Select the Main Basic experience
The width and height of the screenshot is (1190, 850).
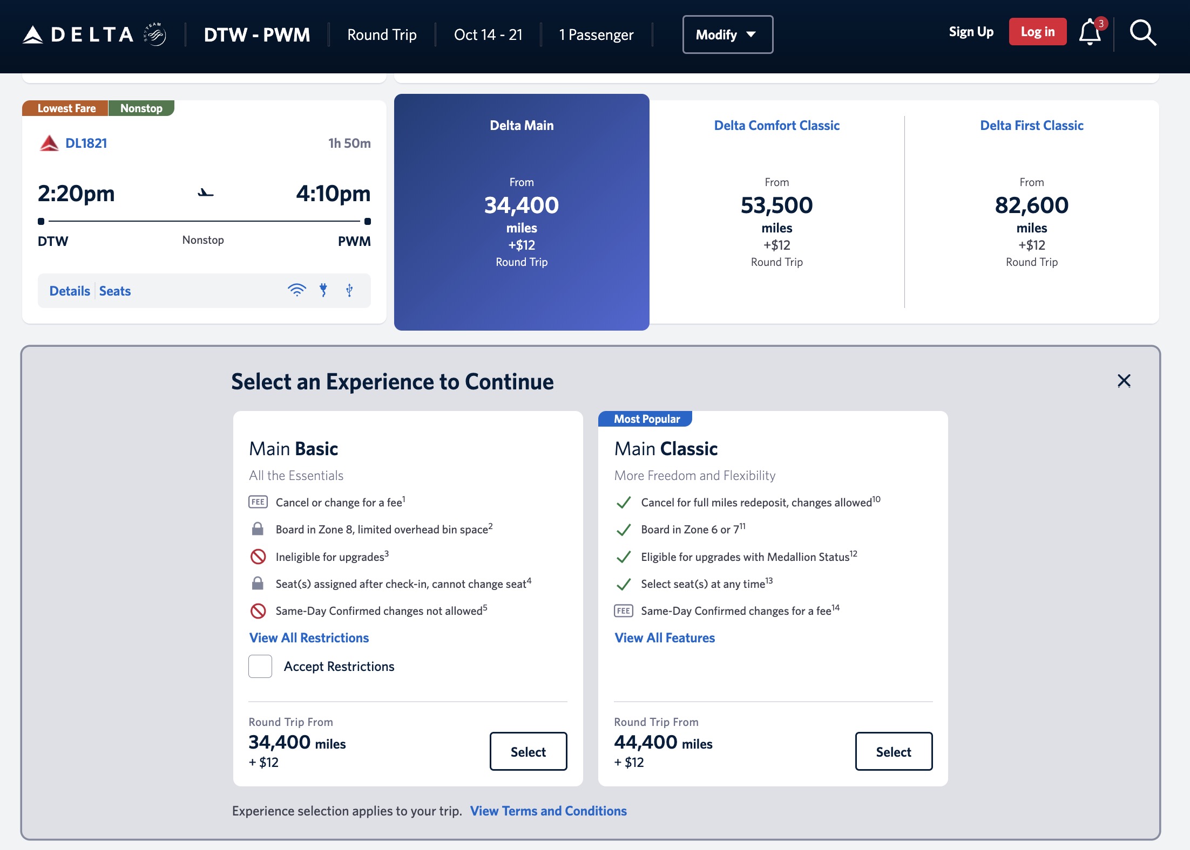click(528, 751)
